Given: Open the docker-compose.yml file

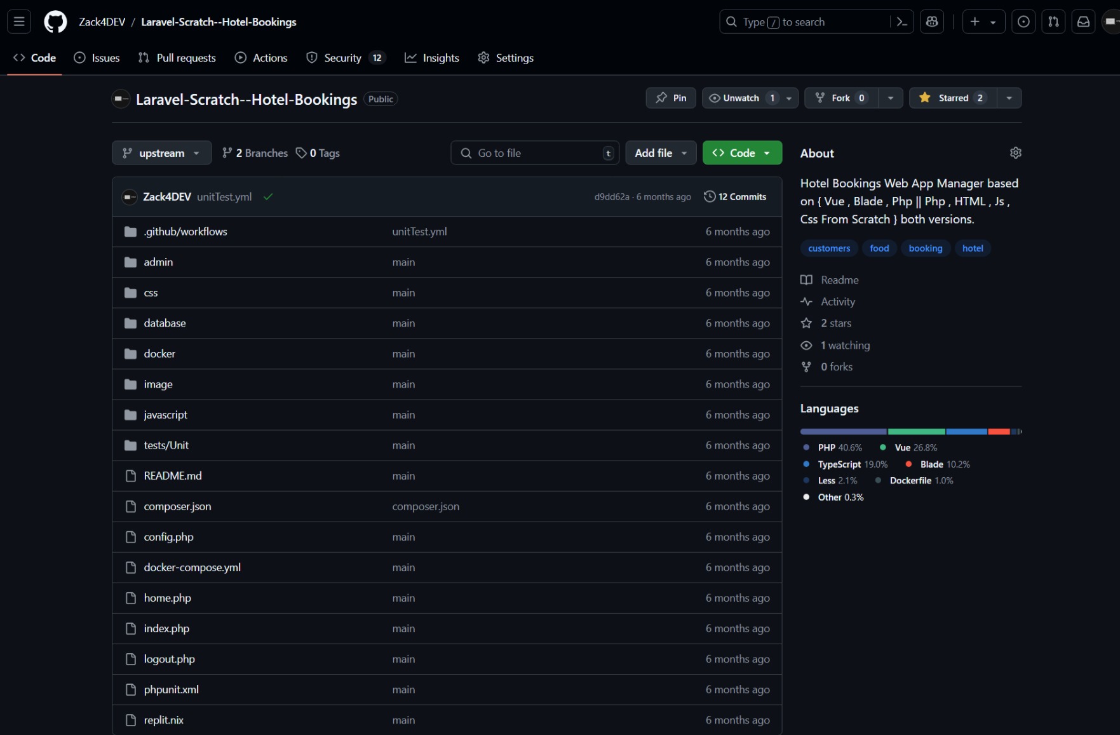Looking at the screenshot, I should point(192,567).
